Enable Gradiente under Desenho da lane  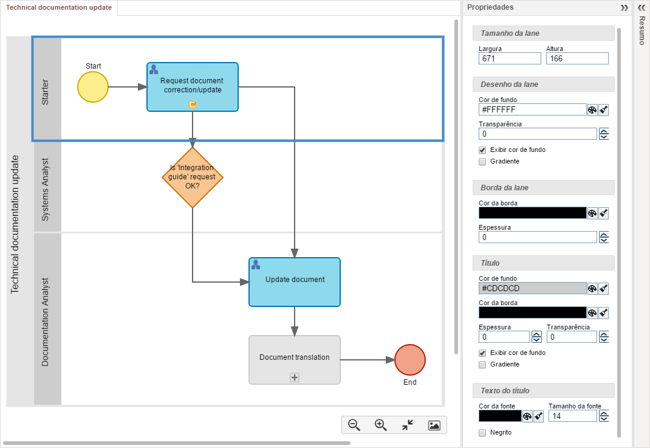click(482, 162)
